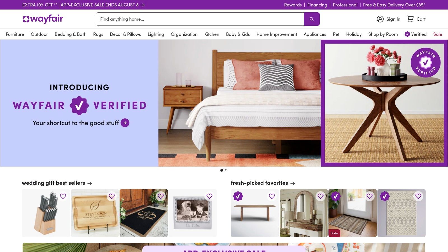Open the Cart icon
Viewport: 448px width, 252px height.
410,19
